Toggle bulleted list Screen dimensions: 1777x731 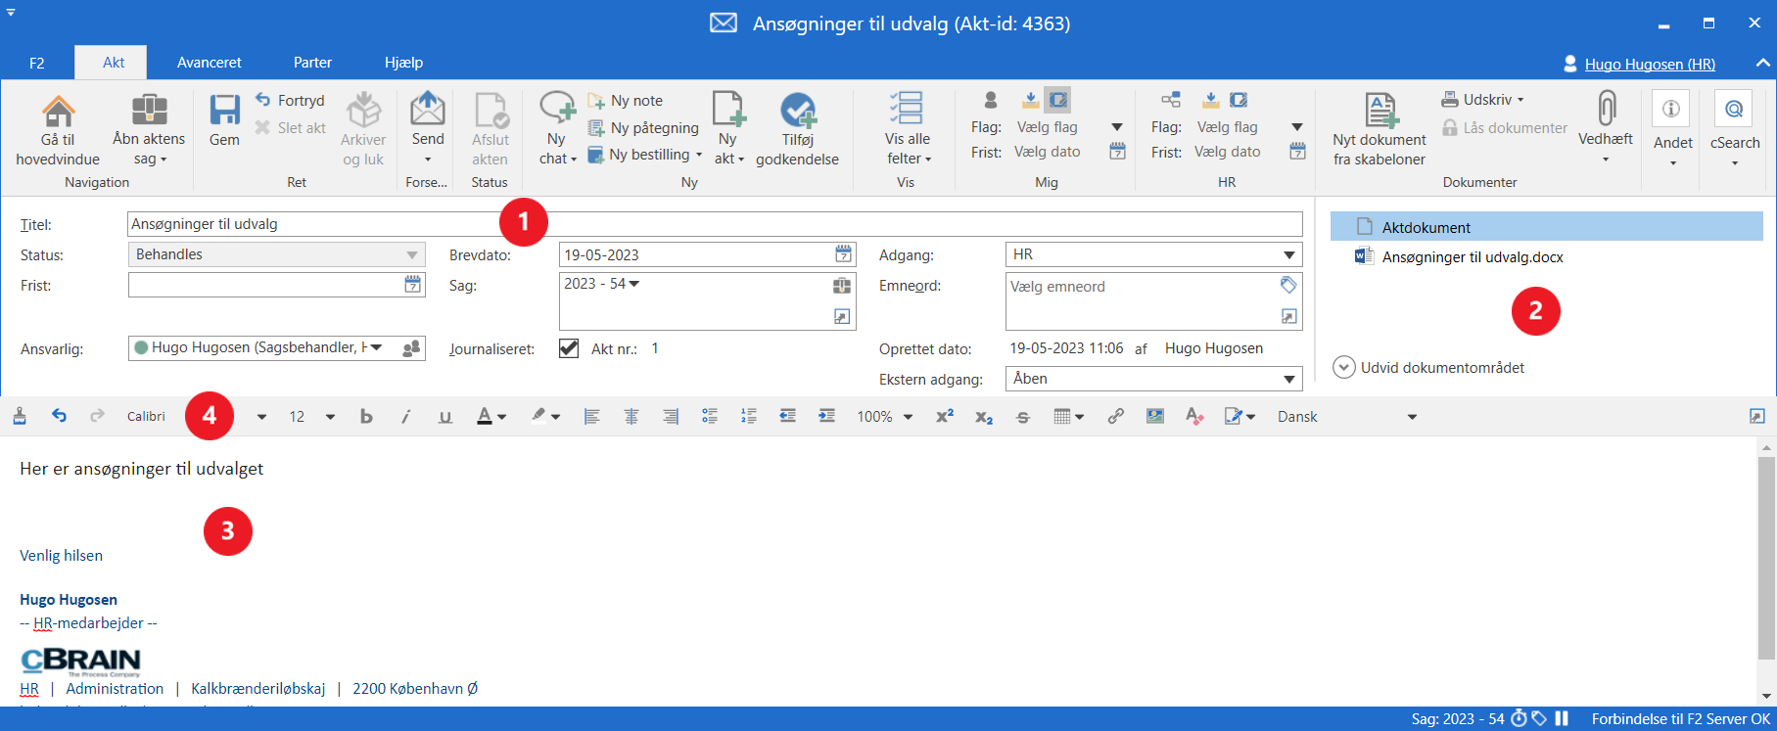click(x=710, y=417)
